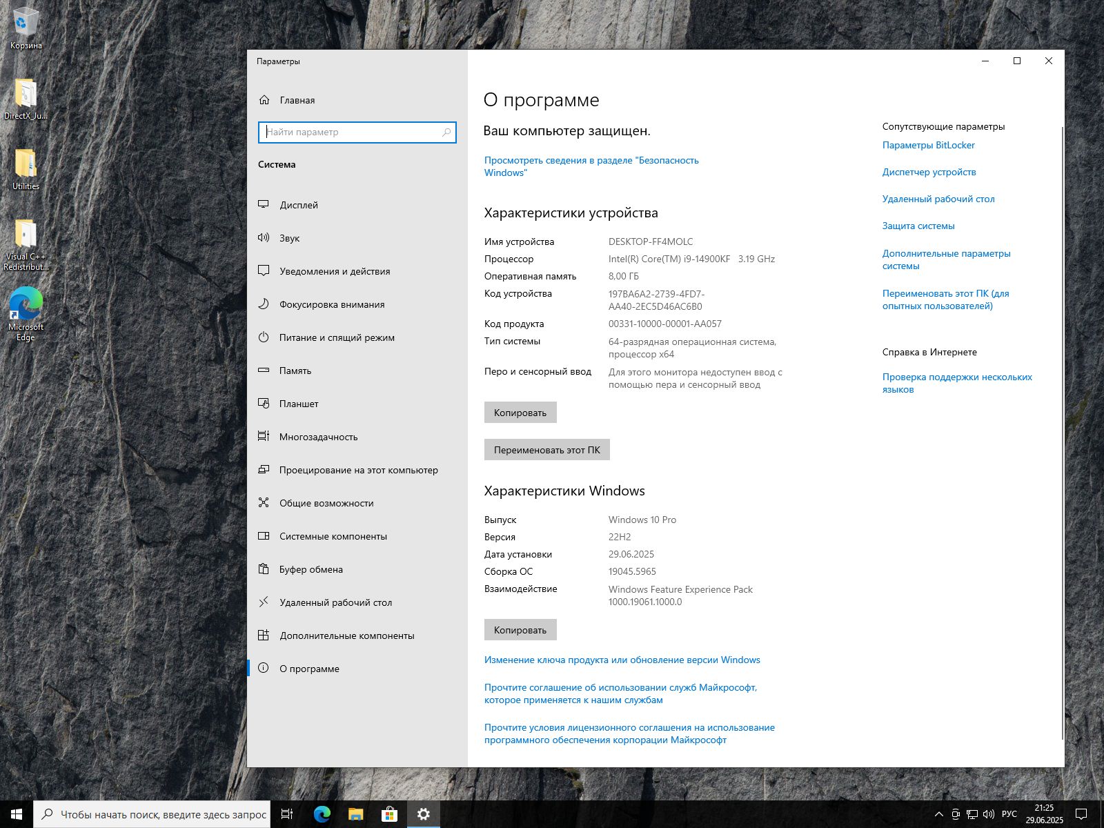
Task: Select the Visual C++ Redistribut... desktop folder
Action: 26,245
